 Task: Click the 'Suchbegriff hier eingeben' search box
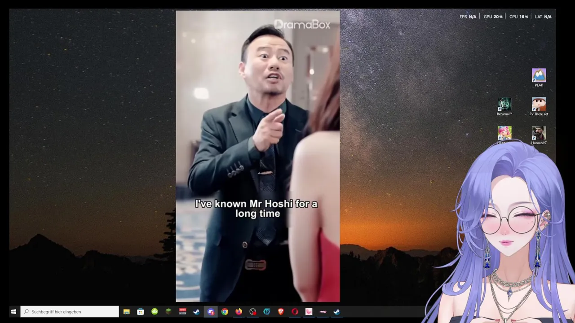coord(70,312)
